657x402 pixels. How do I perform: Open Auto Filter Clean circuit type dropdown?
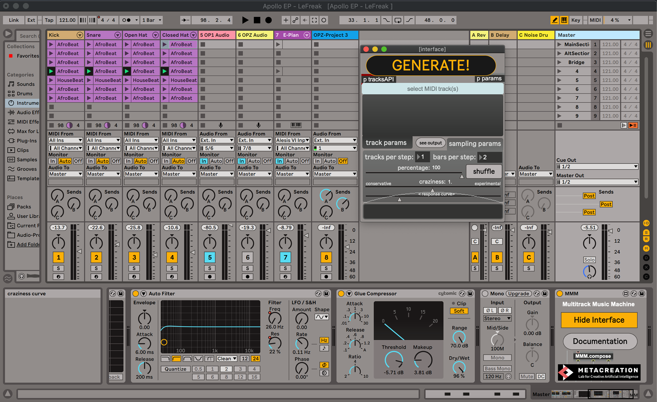[227, 359]
